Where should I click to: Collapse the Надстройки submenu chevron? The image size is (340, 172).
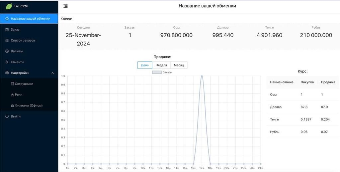click(52, 73)
